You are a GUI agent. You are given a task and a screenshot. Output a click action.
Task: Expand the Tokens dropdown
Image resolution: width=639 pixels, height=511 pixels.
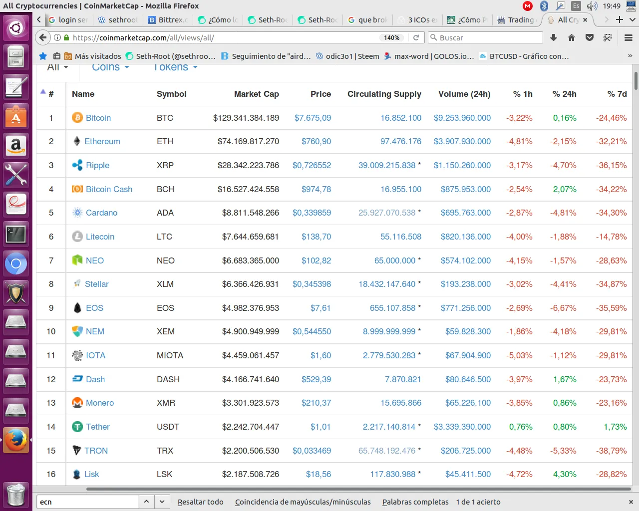point(175,67)
